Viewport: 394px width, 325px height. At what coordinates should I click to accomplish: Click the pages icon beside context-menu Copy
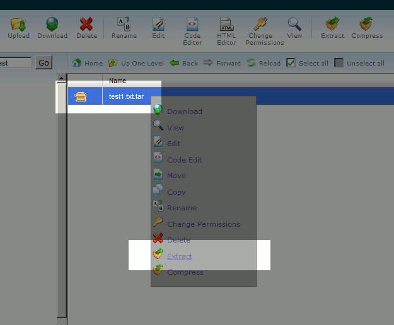tap(158, 190)
